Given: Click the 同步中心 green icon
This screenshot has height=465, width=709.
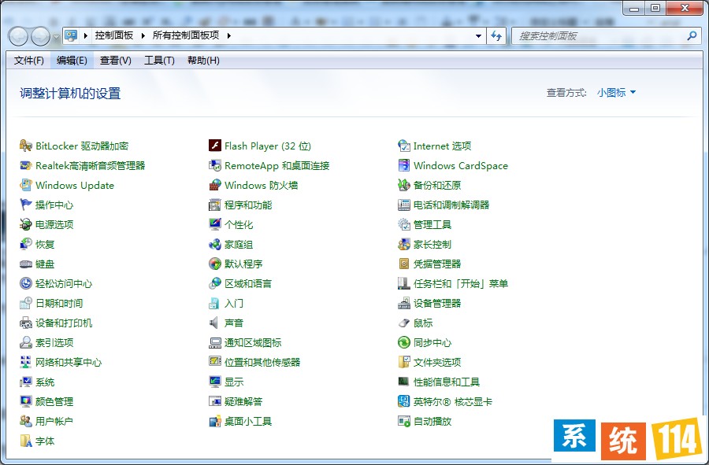Looking at the screenshot, I should click(404, 342).
